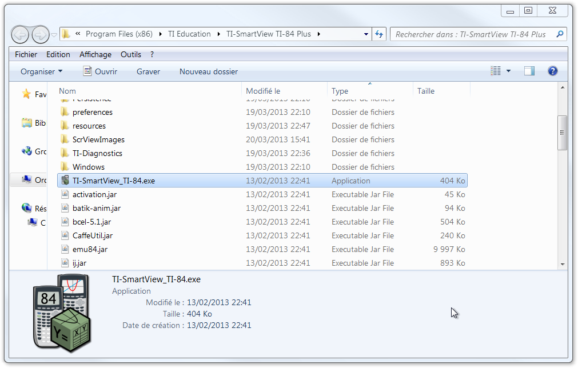Select batik-anim.jar file icon
Viewport: 578px width, 368px height.
pos(65,208)
